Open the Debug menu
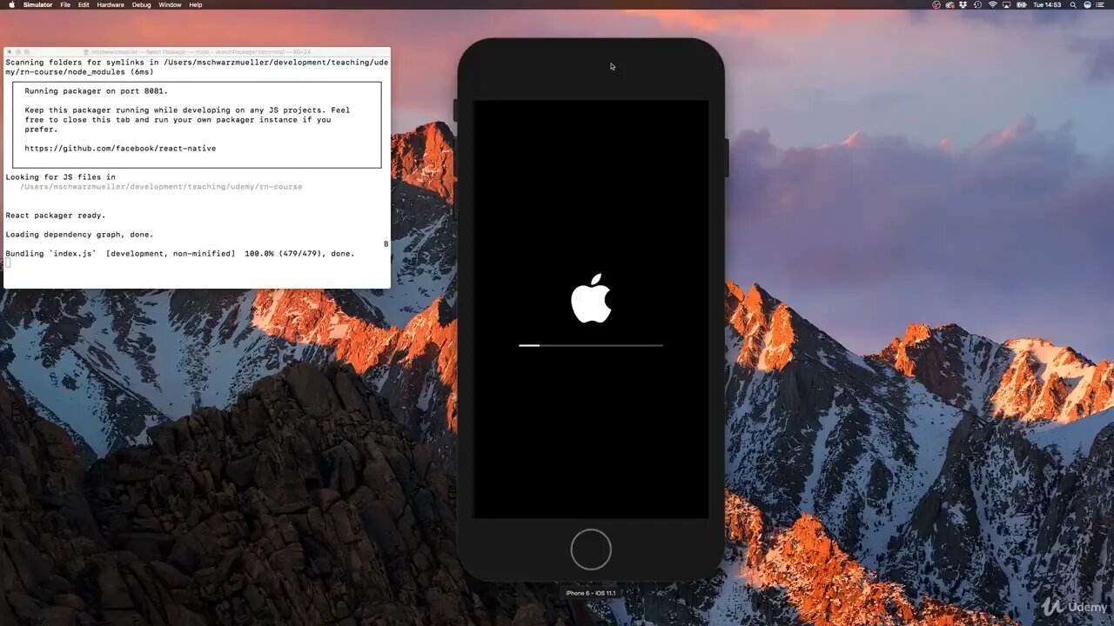This screenshot has width=1114, height=626. (x=141, y=4)
